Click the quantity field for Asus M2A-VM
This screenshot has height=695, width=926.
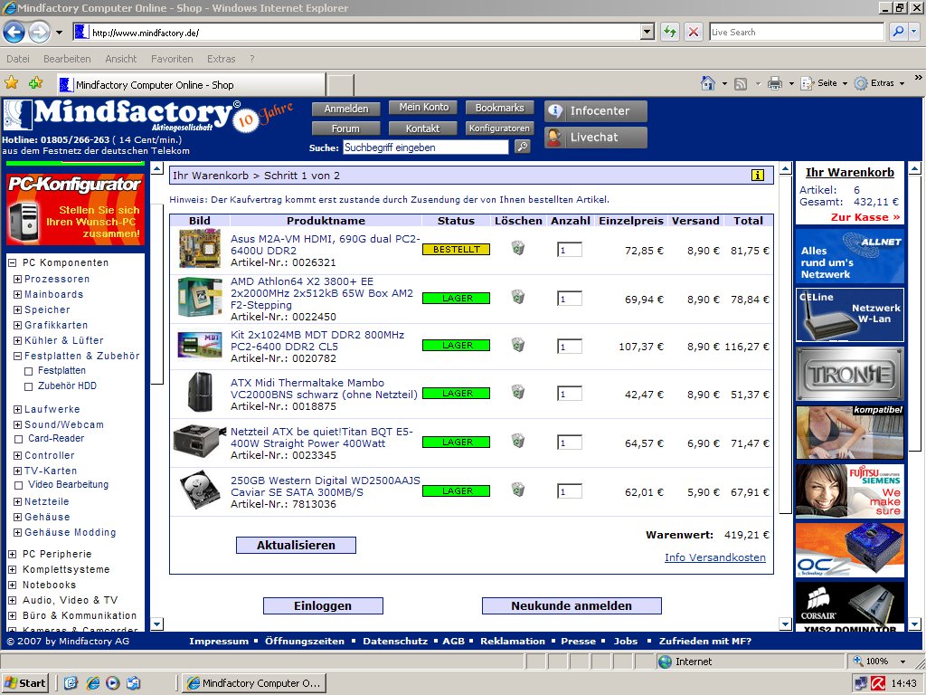pos(570,250)
